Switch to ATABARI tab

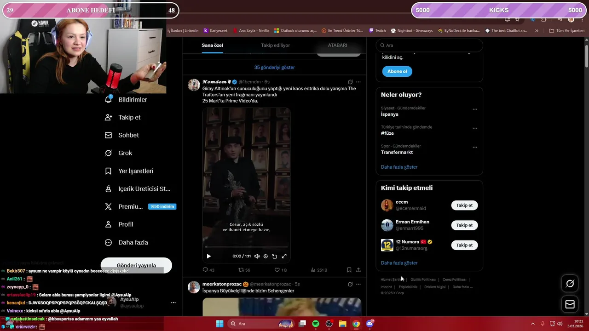coord(337,45)
